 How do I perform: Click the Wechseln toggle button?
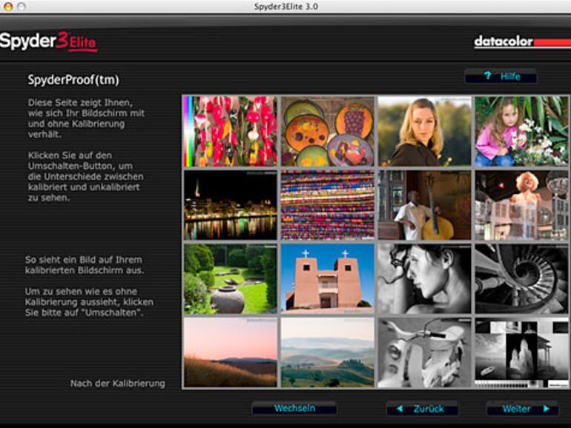[x=294, y=408]
